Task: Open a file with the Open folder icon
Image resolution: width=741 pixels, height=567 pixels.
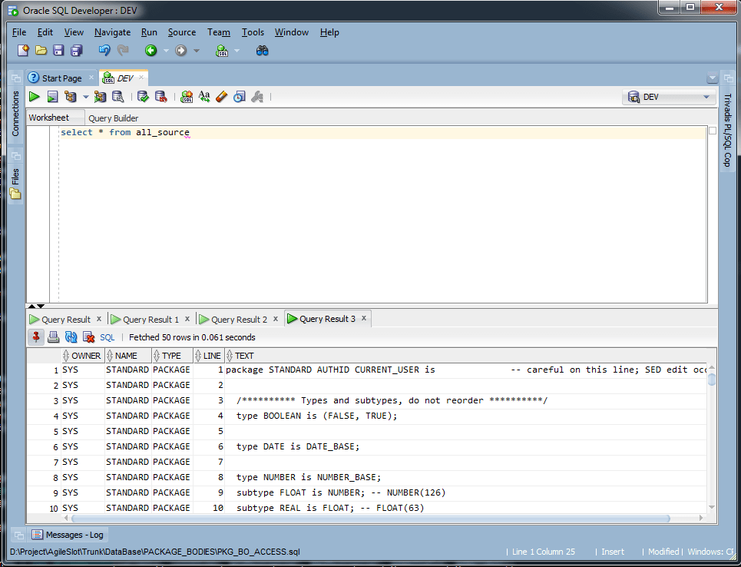Action: point(41,49)
